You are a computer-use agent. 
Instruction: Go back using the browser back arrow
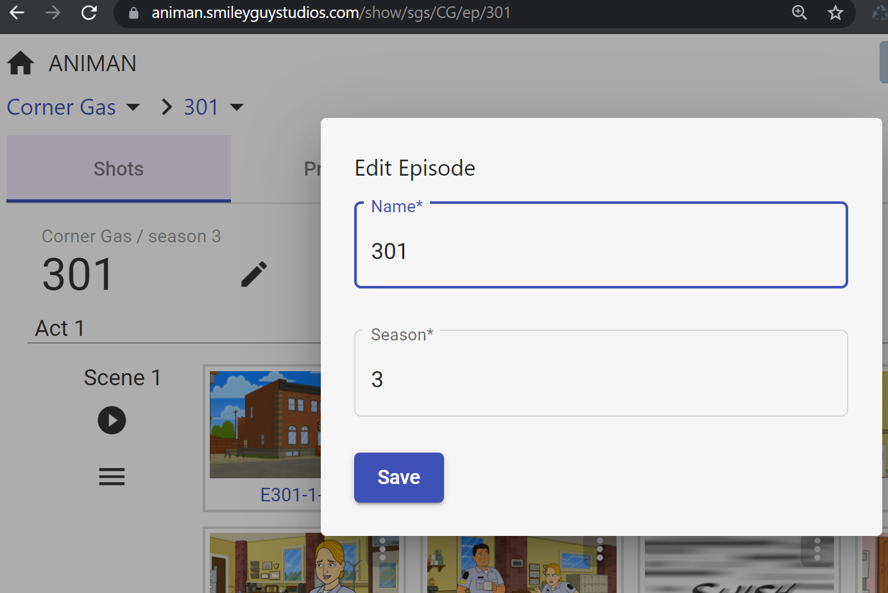pyautogui.click(x=17, y=13)
